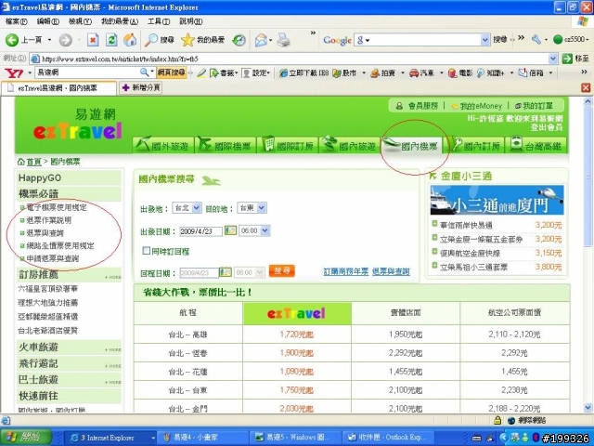Open the departure time 06:00 dropdown

[265, 230]
